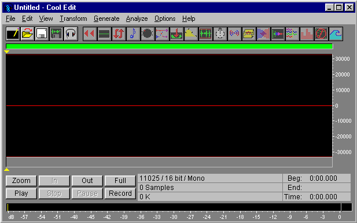Image resolution: width=357 pixels, height=223 pixels.
Task: Click the bottom yellow cursor marker
Action: (6, 169)
